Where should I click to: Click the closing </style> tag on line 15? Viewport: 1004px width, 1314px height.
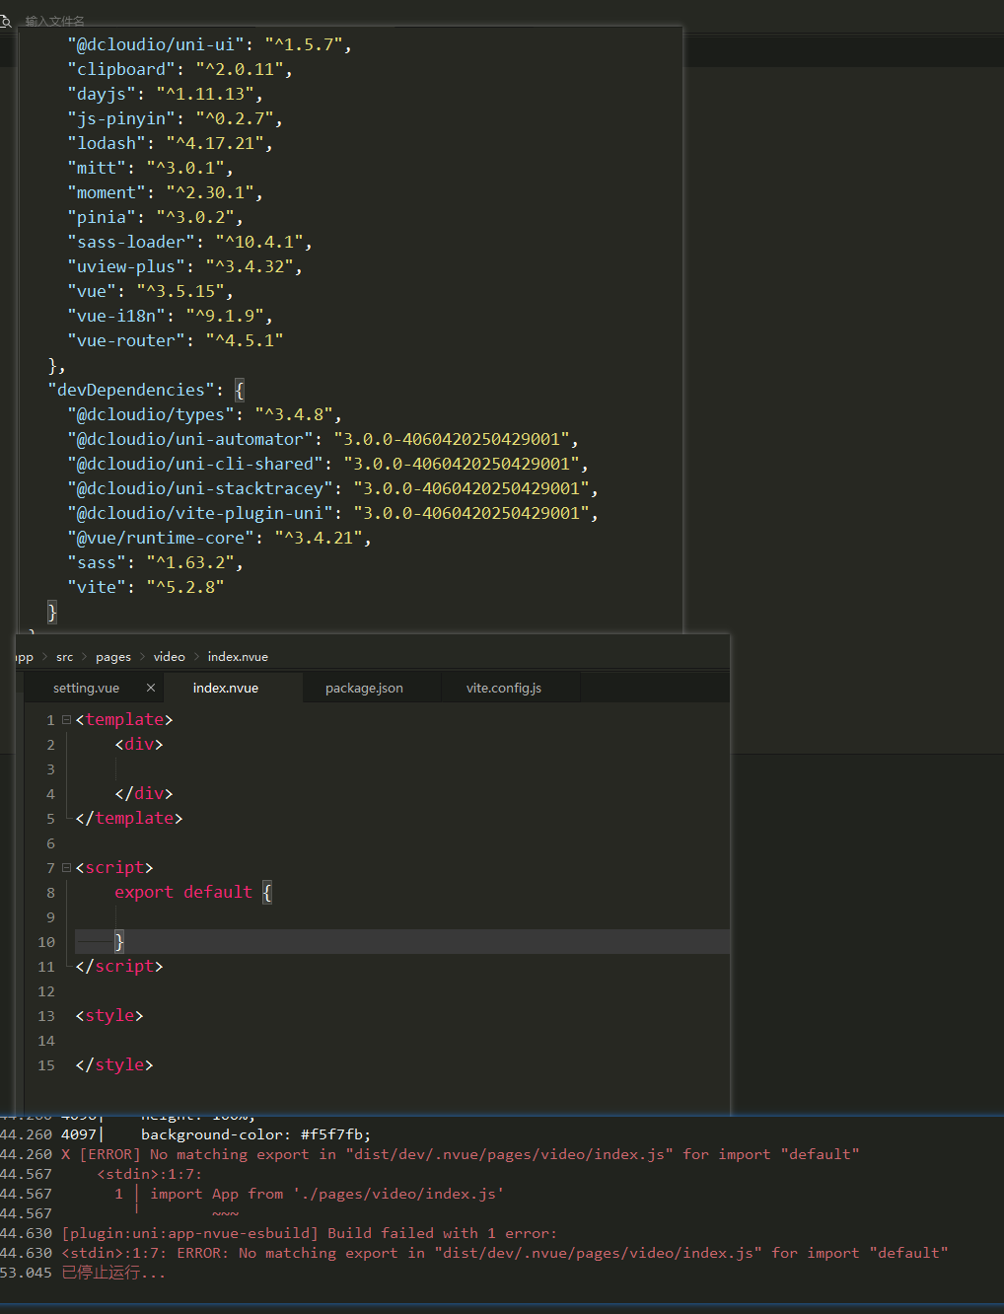[x=114, y=1065]
